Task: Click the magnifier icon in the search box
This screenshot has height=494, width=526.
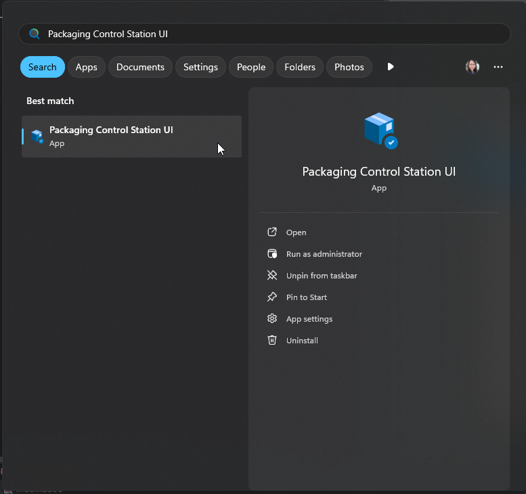Action: click(x=35, y=34)
